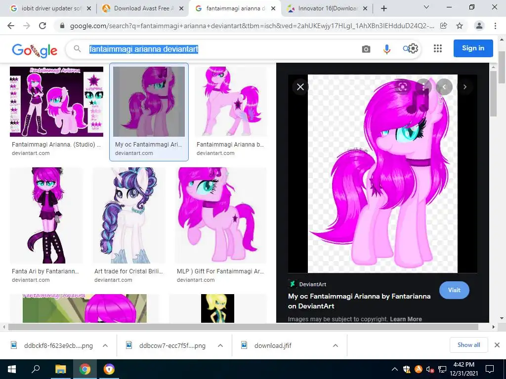This screenshot has width=506, height=379.
Task: Click the Google Lens icon on preview
Action: click(402, 86)
